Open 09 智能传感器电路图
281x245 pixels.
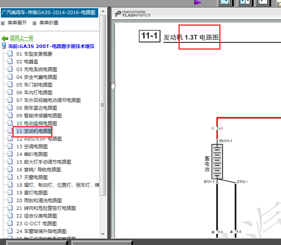coord(39,116)
